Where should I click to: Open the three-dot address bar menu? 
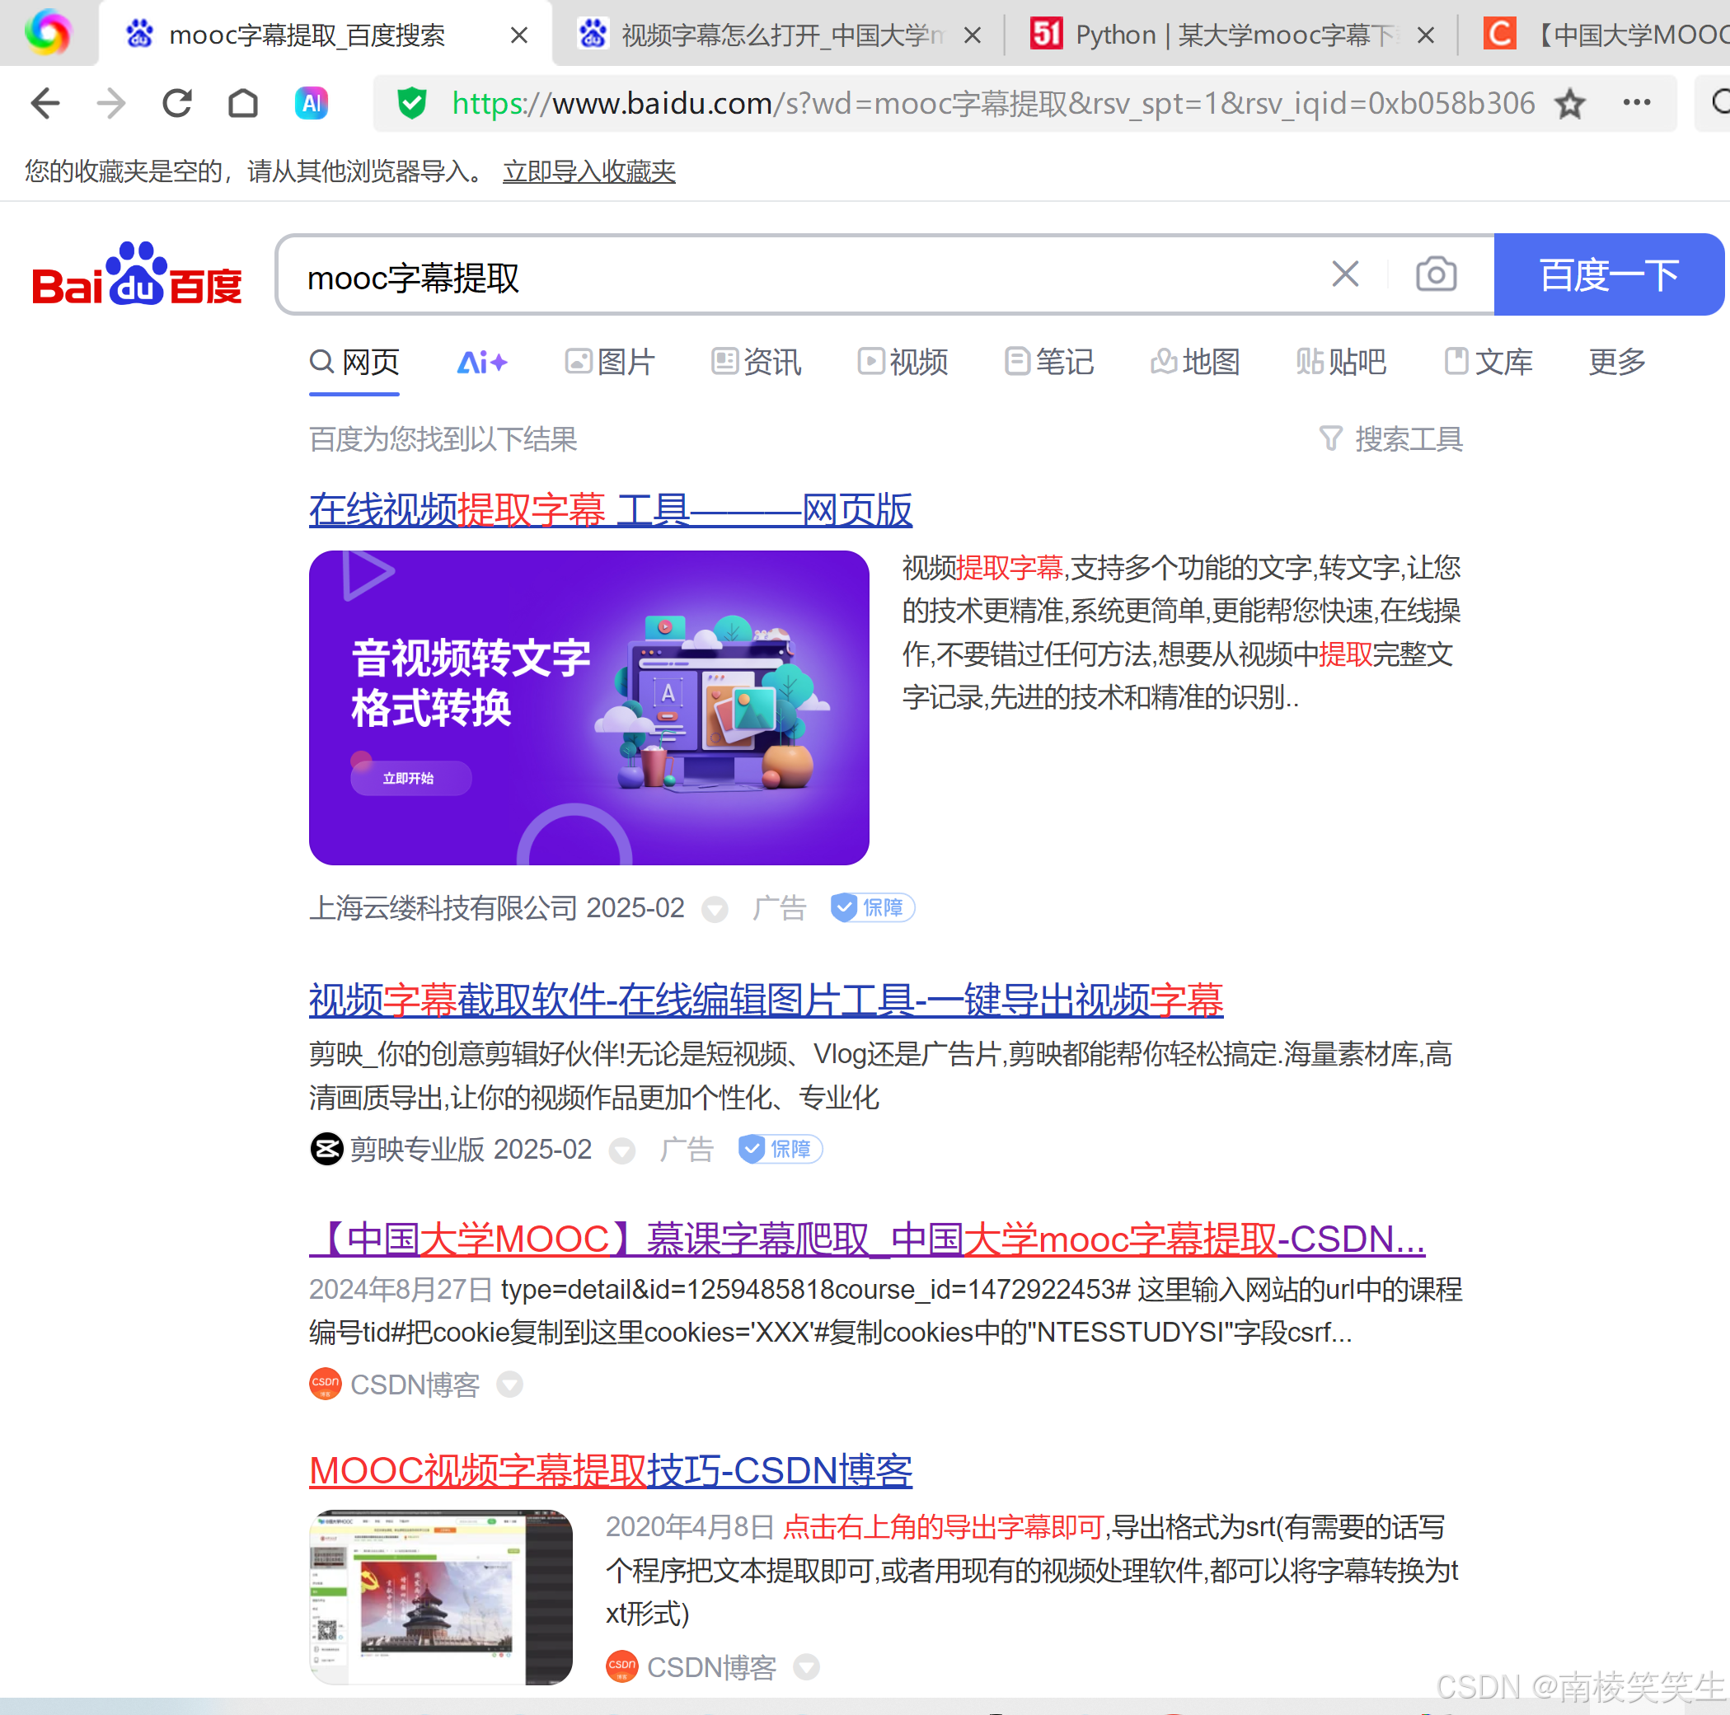coord(1636,103)
